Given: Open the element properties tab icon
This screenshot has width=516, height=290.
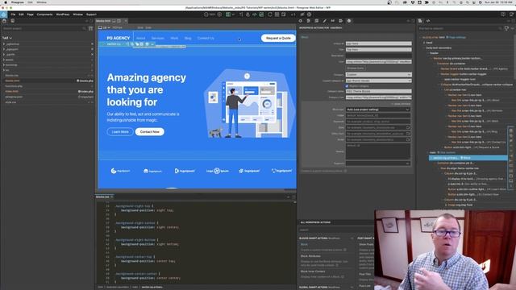Looking at the screenshot, I should coord(301,21).
